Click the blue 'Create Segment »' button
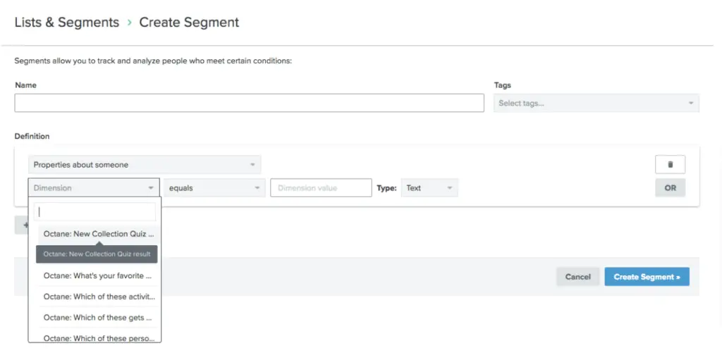 coord(647,277)
